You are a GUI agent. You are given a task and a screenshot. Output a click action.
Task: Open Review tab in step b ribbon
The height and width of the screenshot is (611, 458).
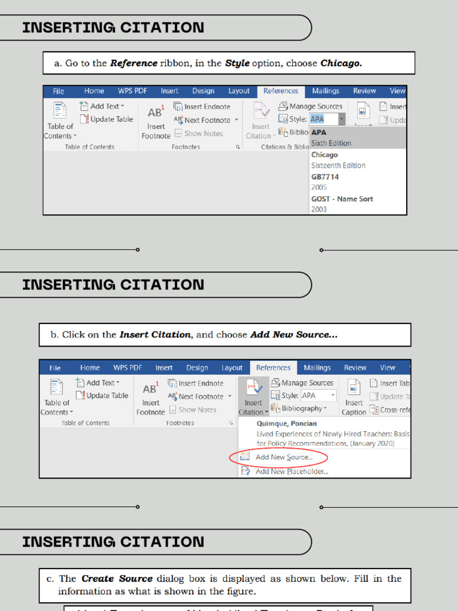355,368
